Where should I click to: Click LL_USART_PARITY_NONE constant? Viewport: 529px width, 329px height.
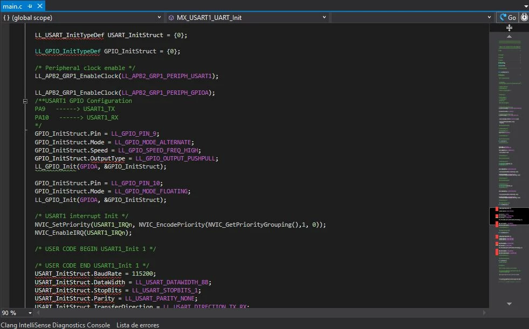point(160,298)
